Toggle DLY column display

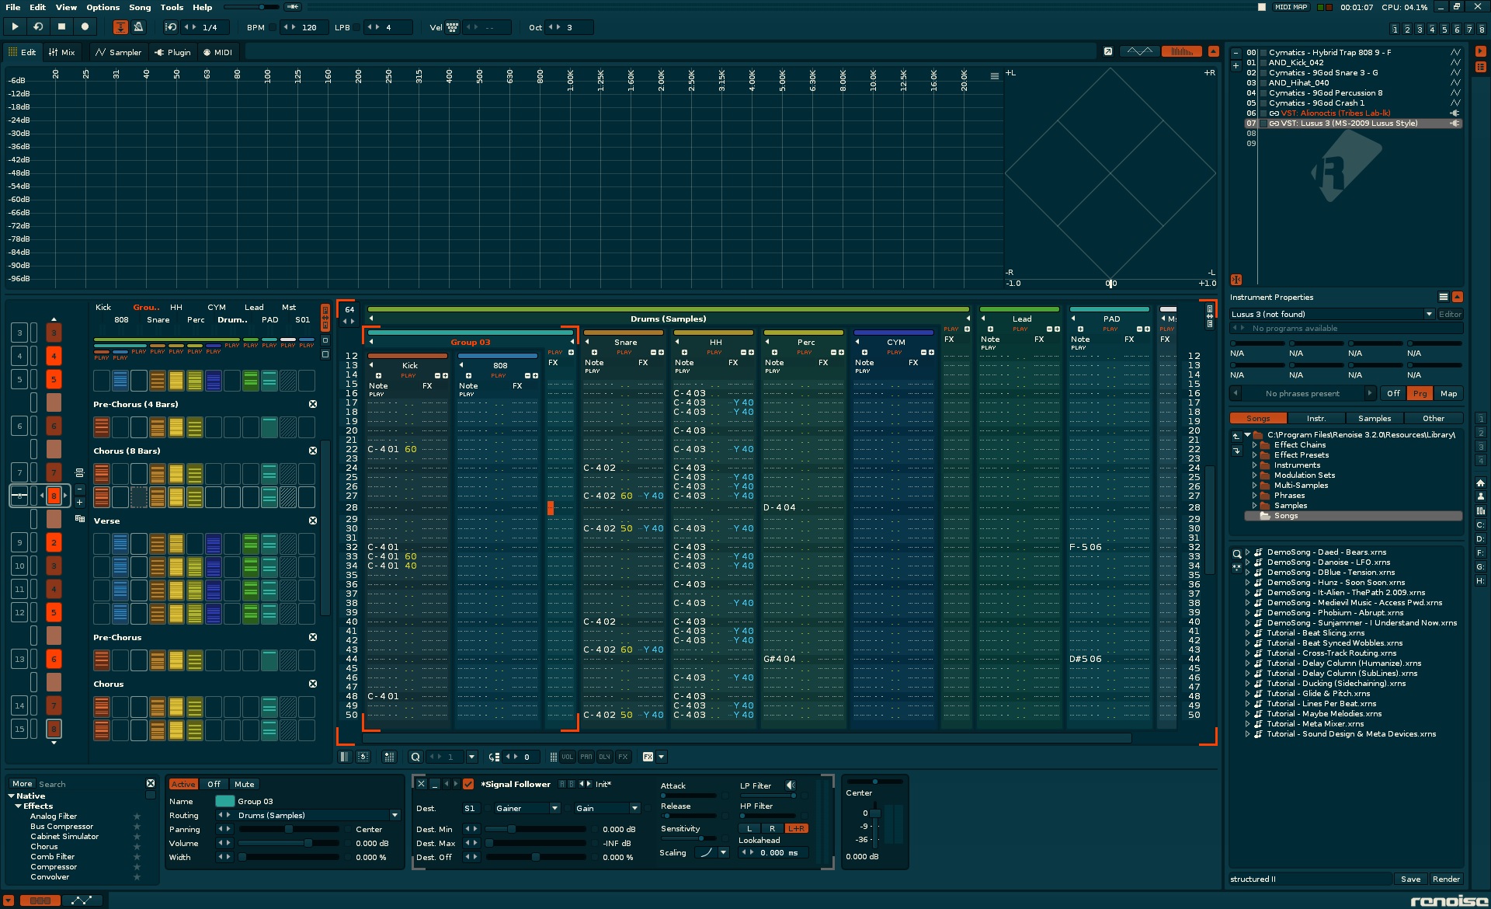[605, 757]
